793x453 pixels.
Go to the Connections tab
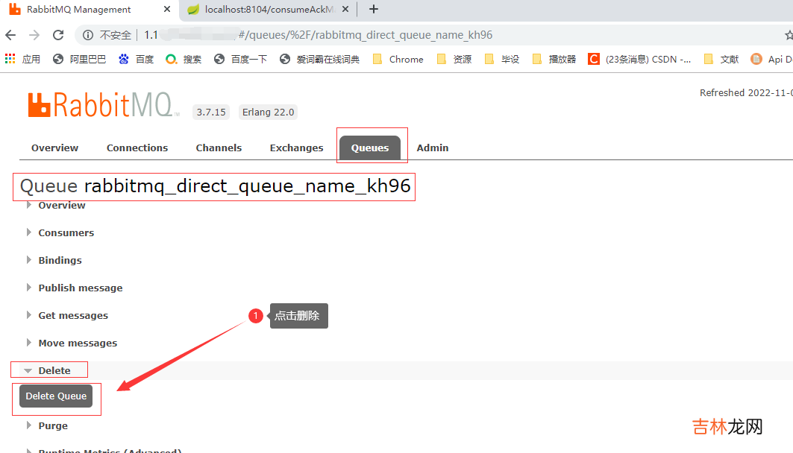click(x=137, y=148)
